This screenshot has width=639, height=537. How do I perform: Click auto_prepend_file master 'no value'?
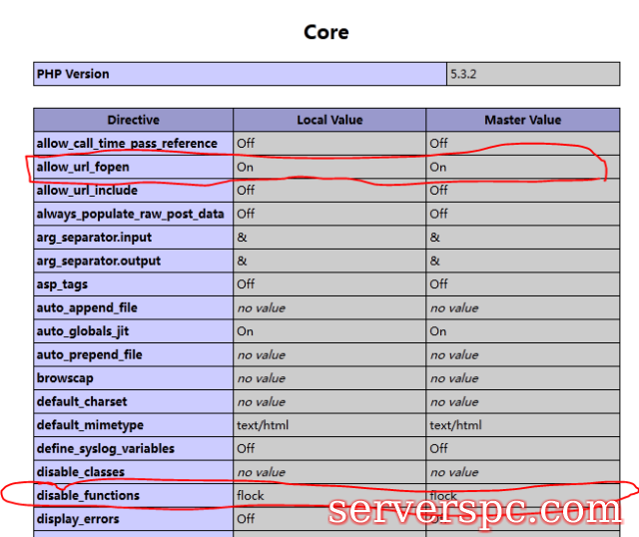454,355
